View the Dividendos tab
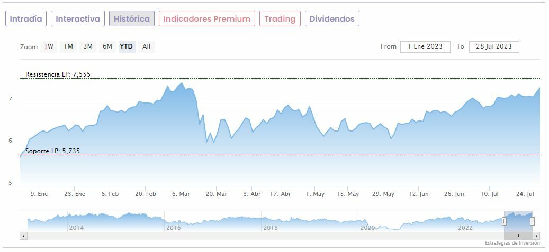Image resolution: width=549 pixels, height=252 pixels. [332, 18]
